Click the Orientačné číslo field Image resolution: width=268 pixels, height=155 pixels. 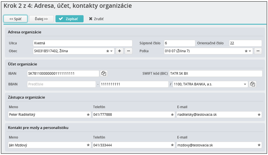[x=245, y=43]
